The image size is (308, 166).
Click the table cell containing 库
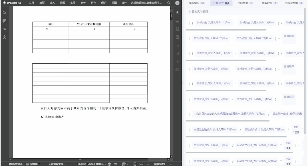(x=50, y=29)
